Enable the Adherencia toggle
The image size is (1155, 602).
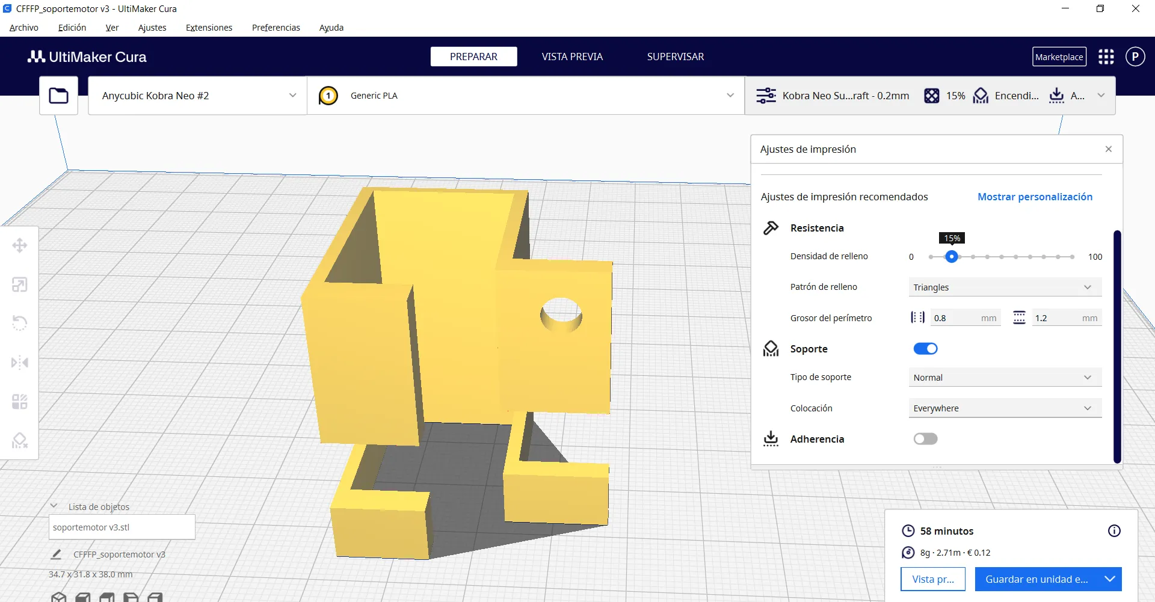click(x=925, y=439)
